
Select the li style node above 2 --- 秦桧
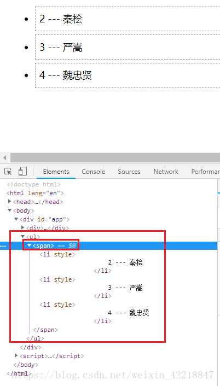click(x=57, y=254)
